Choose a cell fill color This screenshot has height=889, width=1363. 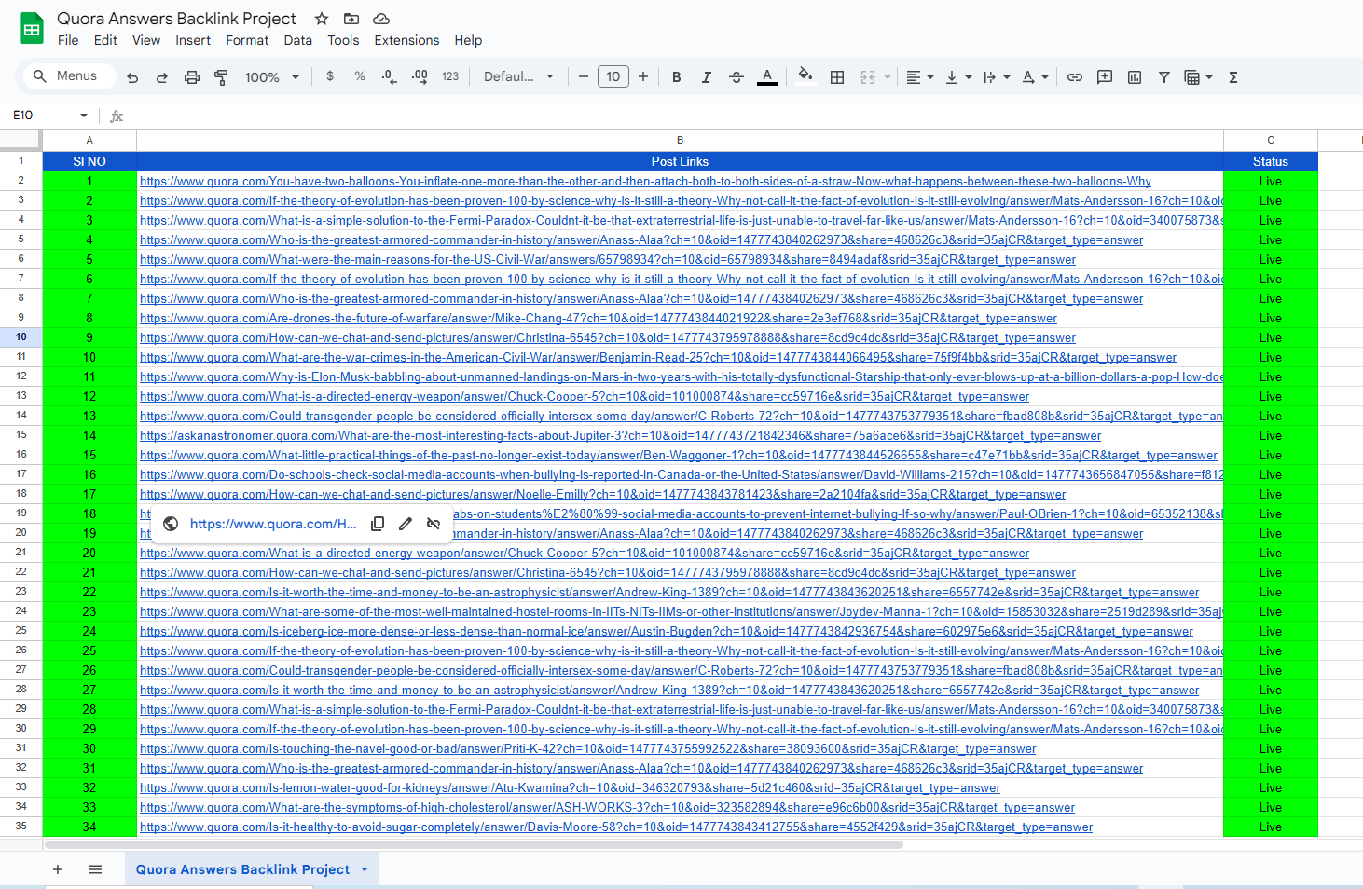(805, 76)
